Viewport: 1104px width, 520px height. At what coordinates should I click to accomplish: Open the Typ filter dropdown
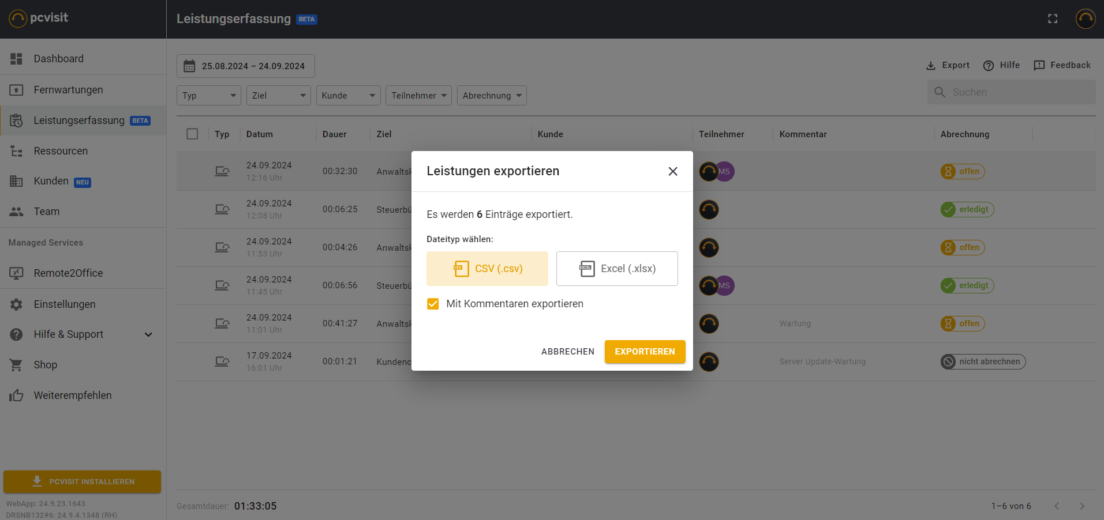208,95
